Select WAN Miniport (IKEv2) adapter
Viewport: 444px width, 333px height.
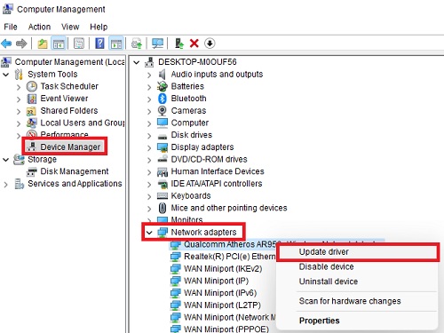coord(223,268)
